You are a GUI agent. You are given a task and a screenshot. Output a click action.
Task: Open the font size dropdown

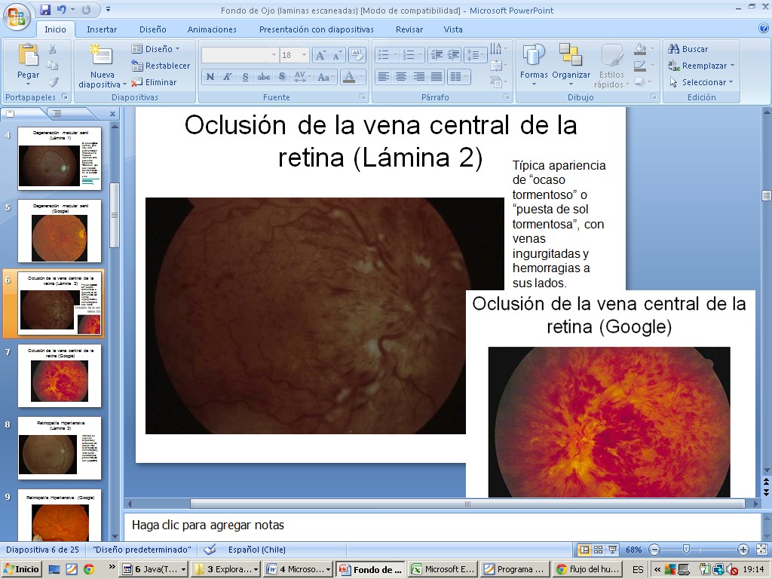click(305, 55)
